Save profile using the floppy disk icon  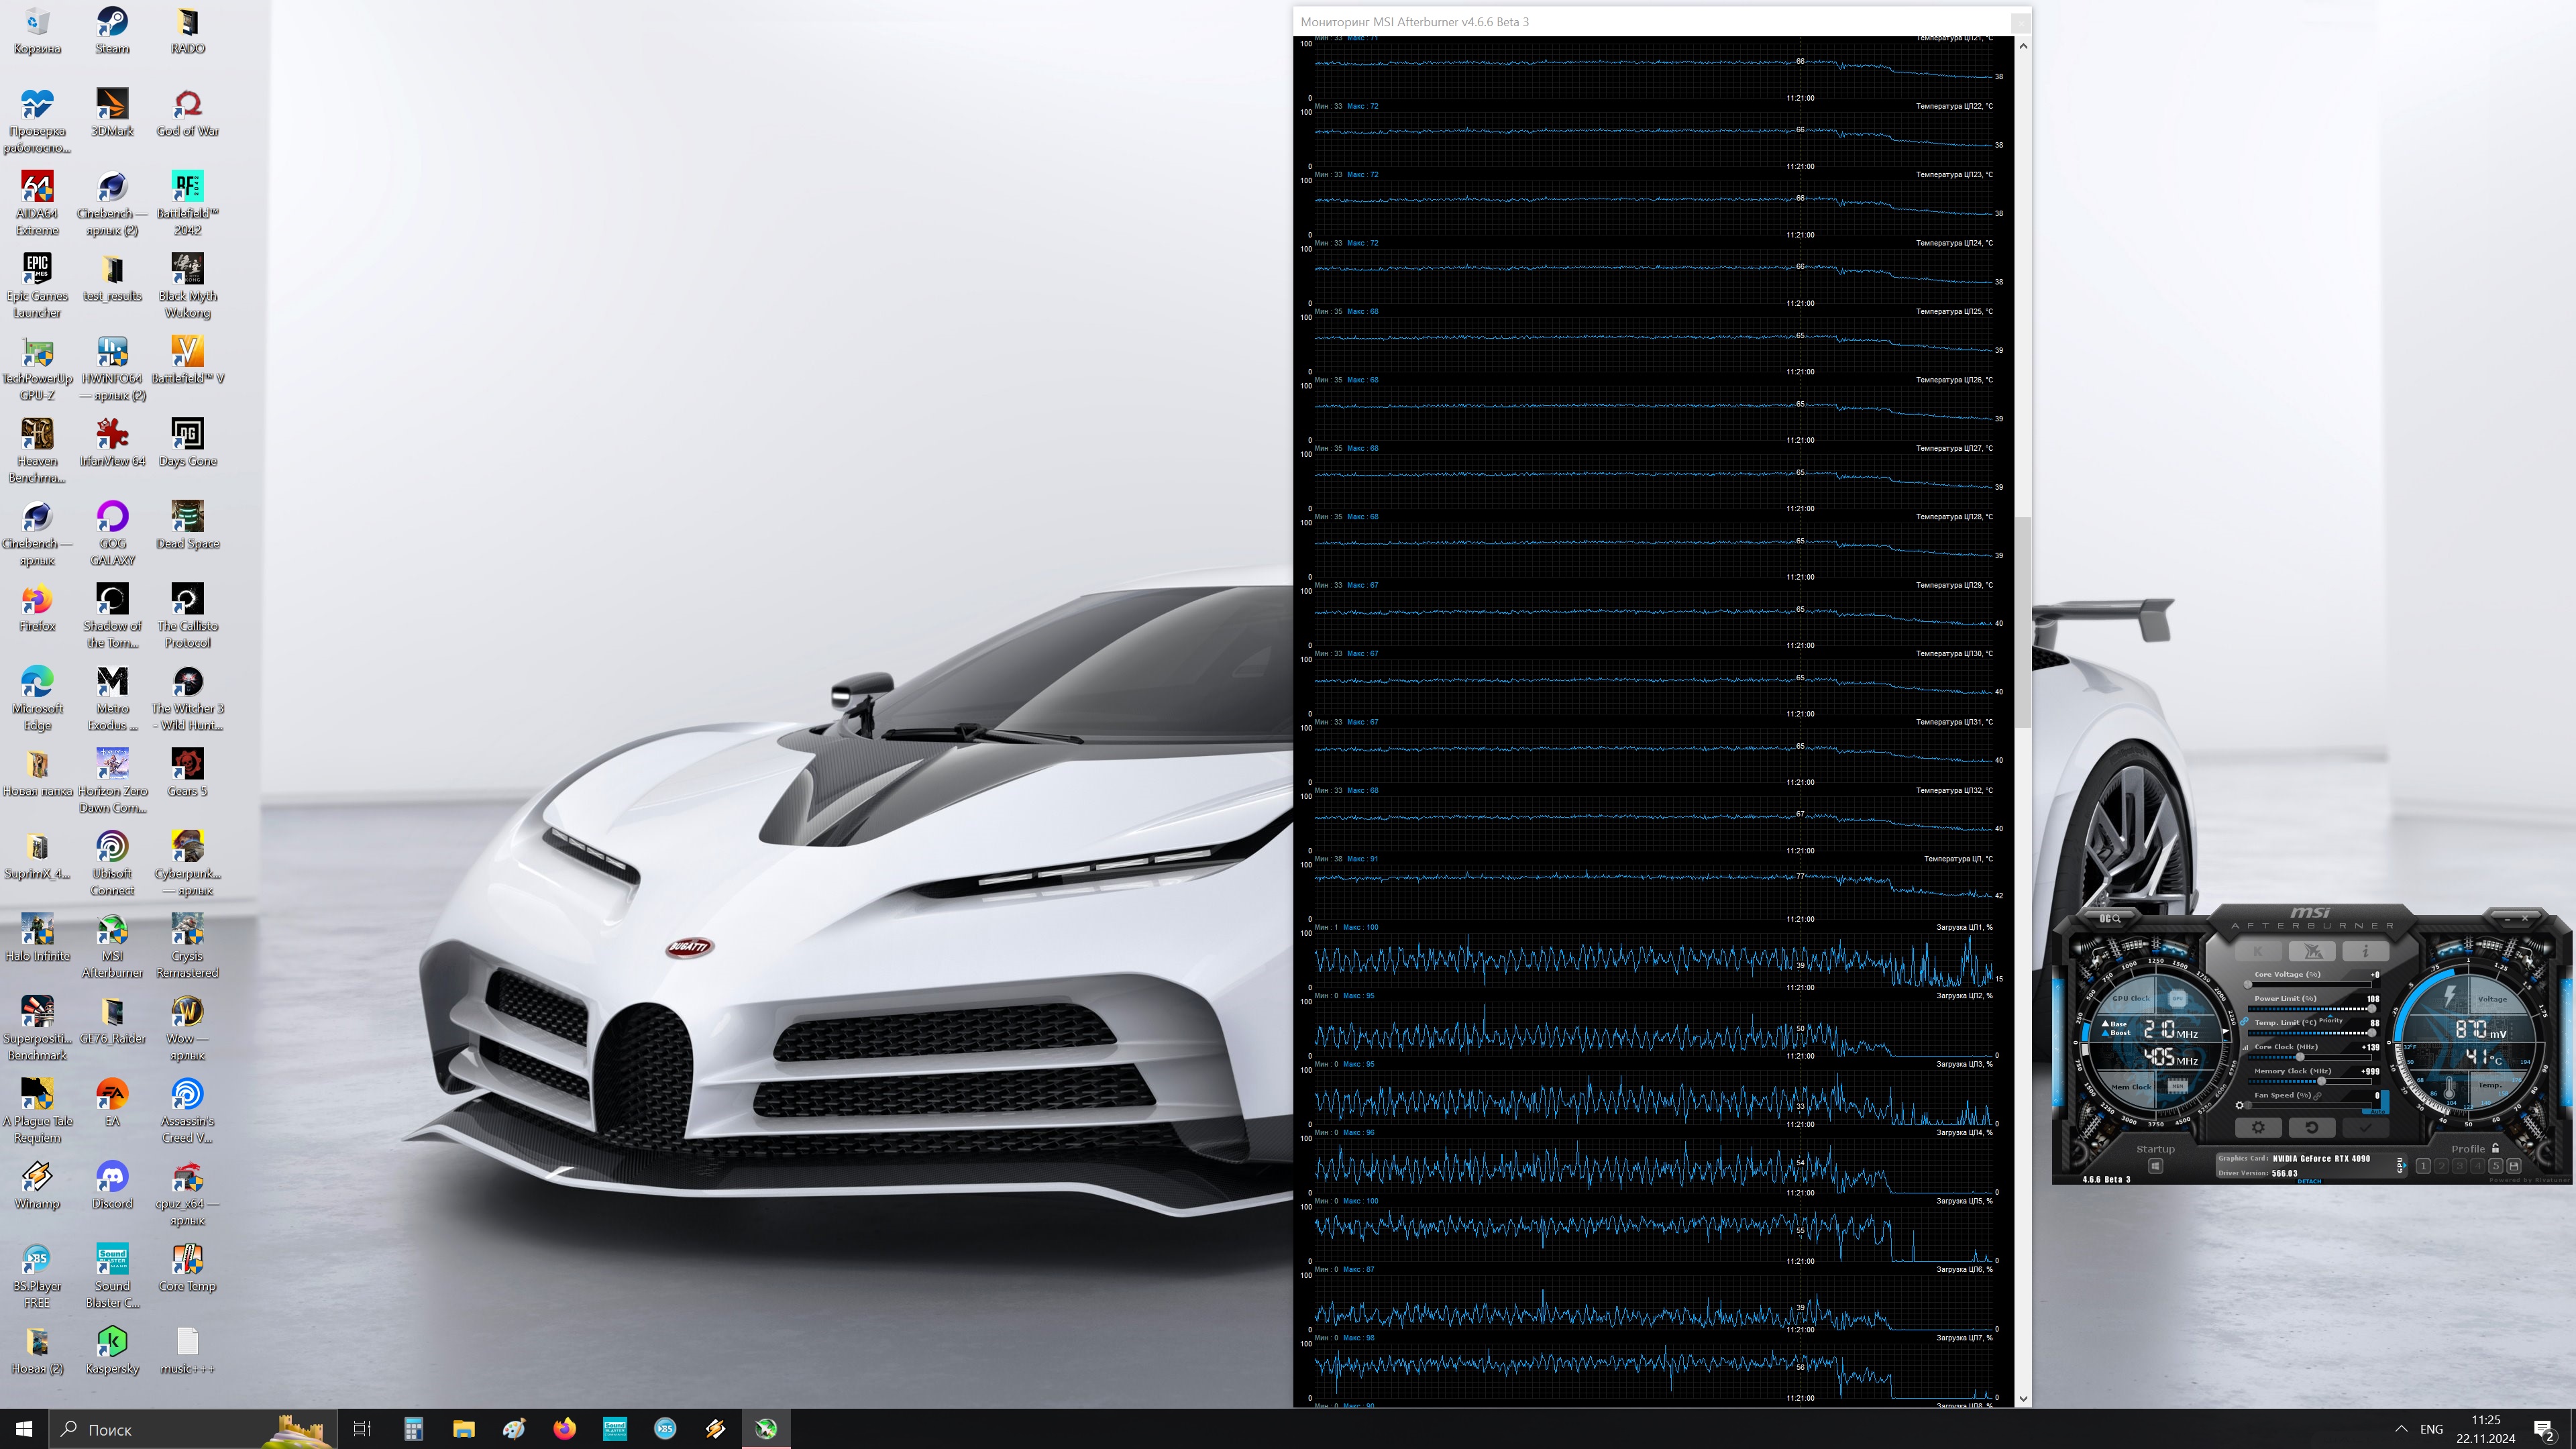[x=2514, y=1166]
